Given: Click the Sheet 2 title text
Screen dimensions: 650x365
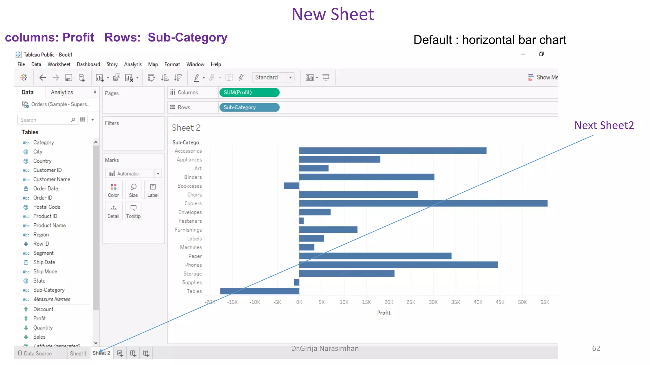Looking at the screenshot, I should (x=186, y=128).
